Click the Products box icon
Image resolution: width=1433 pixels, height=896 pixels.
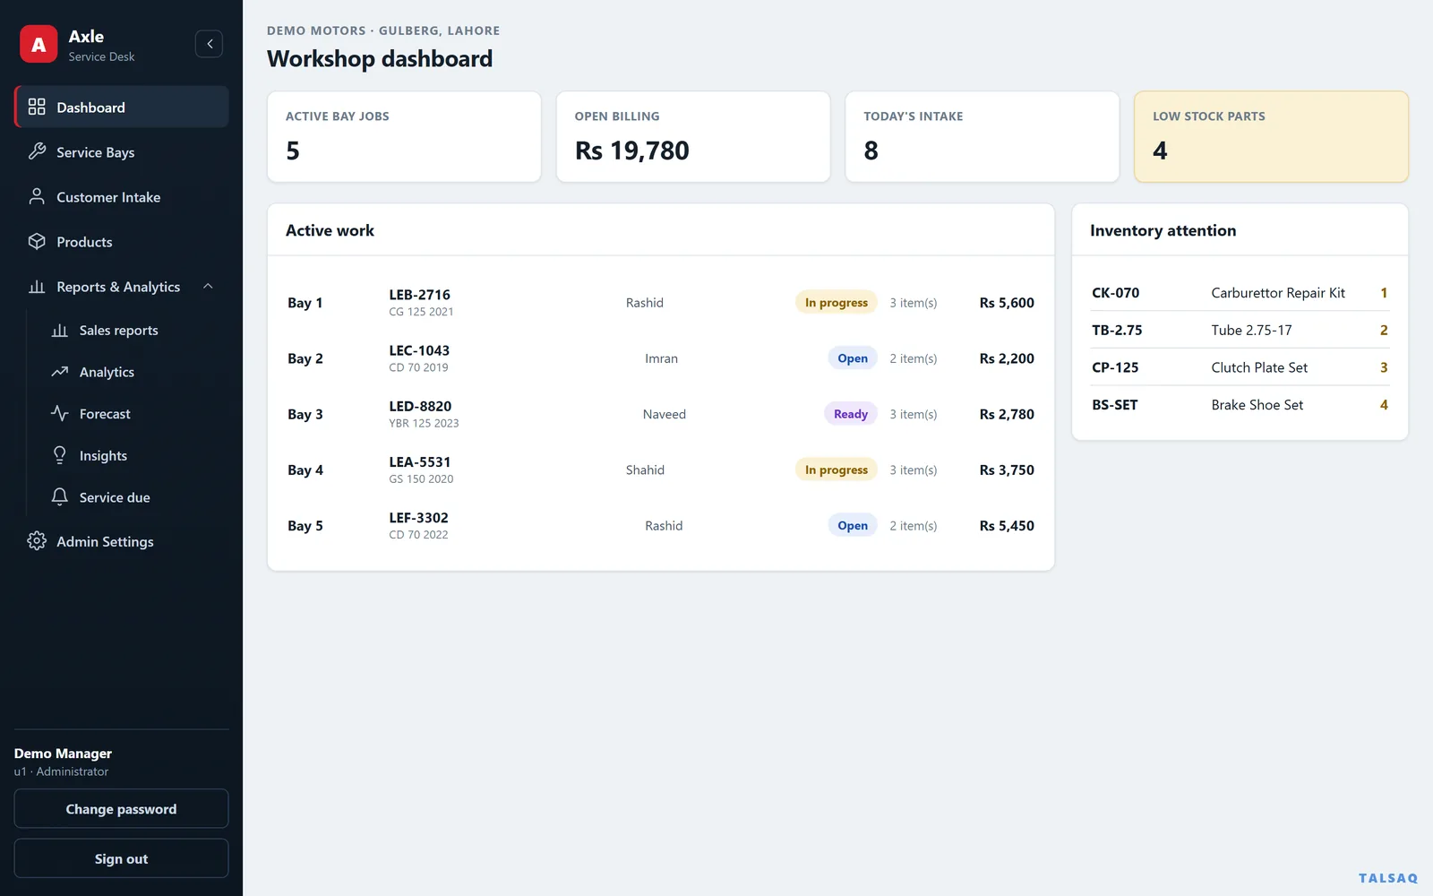tap(37, 241)
